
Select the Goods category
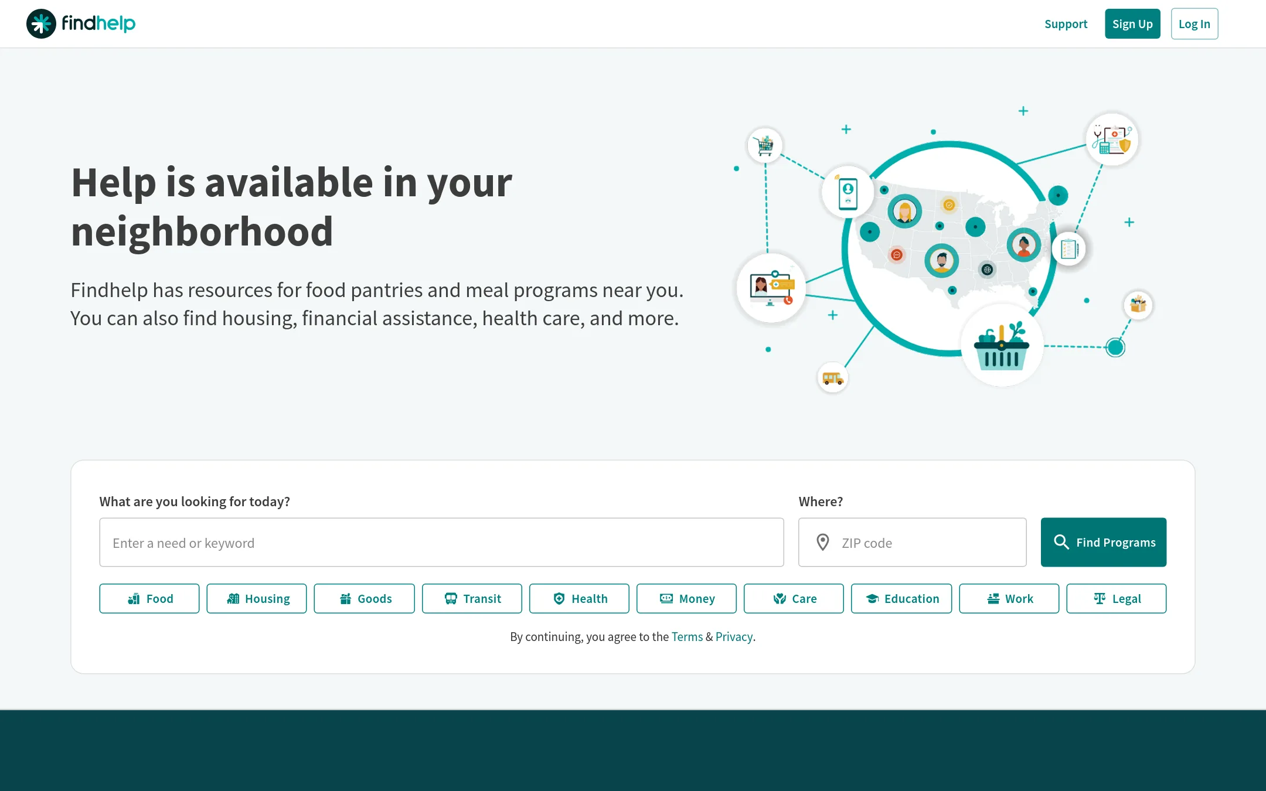[x=364, y=599]
